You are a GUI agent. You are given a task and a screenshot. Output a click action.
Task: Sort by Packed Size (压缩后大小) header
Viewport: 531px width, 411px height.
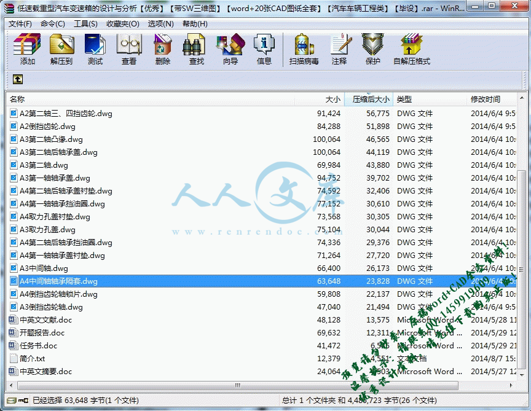pyautogui.click(x=369, y=99)
